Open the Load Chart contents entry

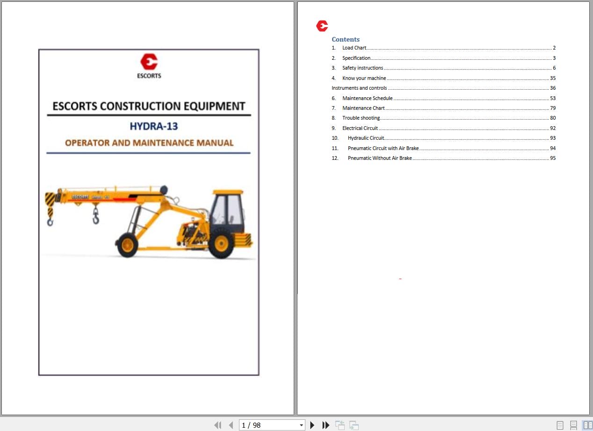pyautogui.click(x=443, y=48)
